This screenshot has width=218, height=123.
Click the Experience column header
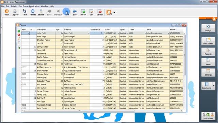[x=97, y=30]
